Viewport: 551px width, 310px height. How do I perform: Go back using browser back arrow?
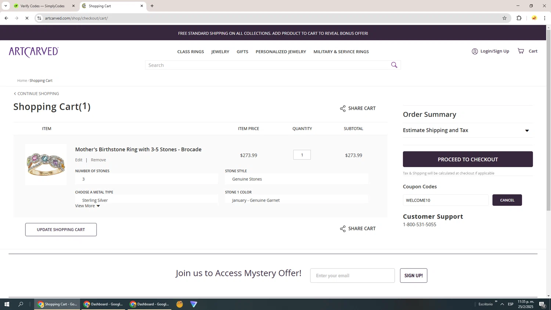[x=6, y=18]
